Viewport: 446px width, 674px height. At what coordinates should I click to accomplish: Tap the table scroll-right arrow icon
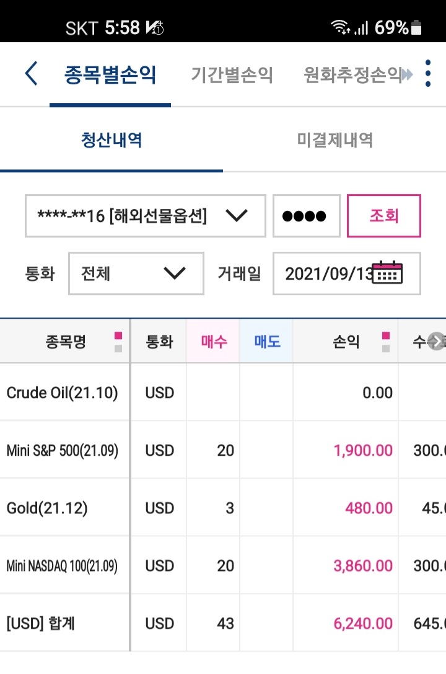pyautogui.click(x=437, y=342)
